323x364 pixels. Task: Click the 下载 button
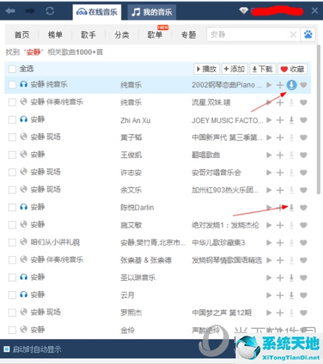pyautogui.click(x=263, y=69)
